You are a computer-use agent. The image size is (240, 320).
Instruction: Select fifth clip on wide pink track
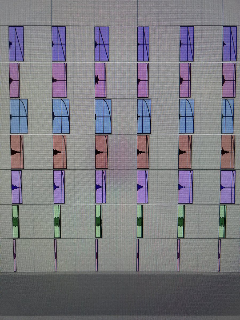click(185, 80)
